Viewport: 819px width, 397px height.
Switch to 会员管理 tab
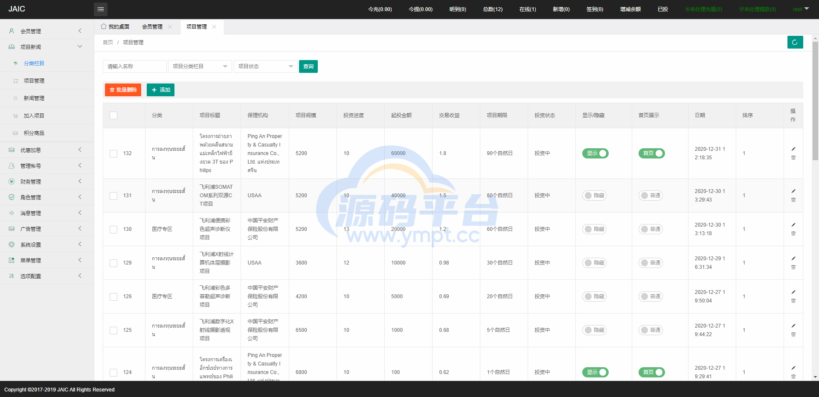point(152,26)
